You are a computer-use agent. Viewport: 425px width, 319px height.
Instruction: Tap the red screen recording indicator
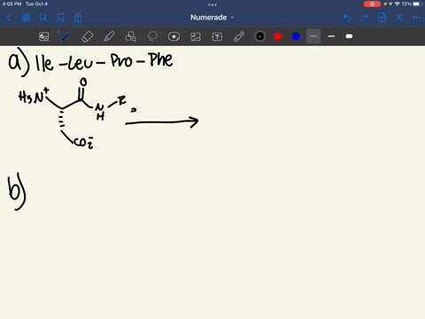point(372,4)
